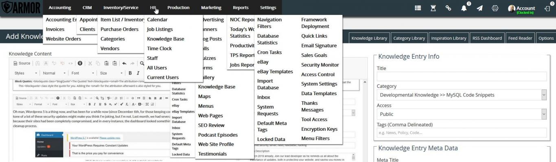
Task: Open Purchase Orders in Inventory menu
Action: coord(120,29)
